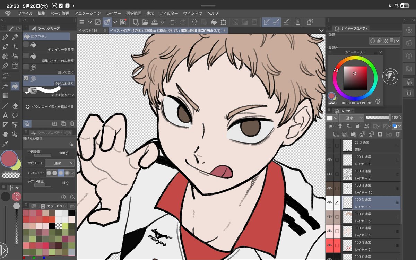
Task: Select the Eraser tool
Action: pos(15,105)
